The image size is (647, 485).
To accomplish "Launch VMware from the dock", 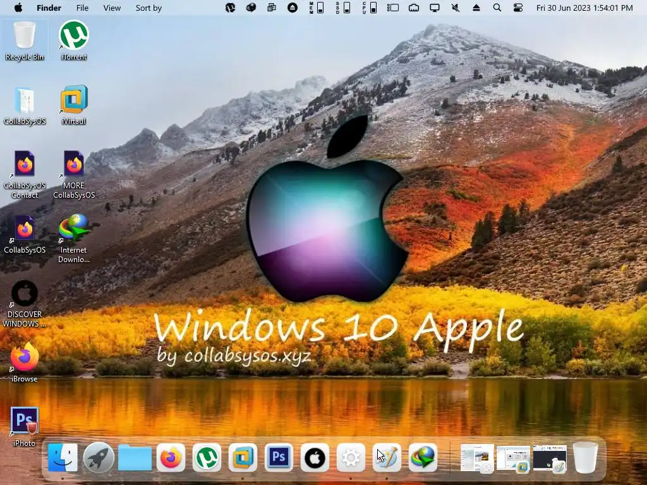I will 243,457.
